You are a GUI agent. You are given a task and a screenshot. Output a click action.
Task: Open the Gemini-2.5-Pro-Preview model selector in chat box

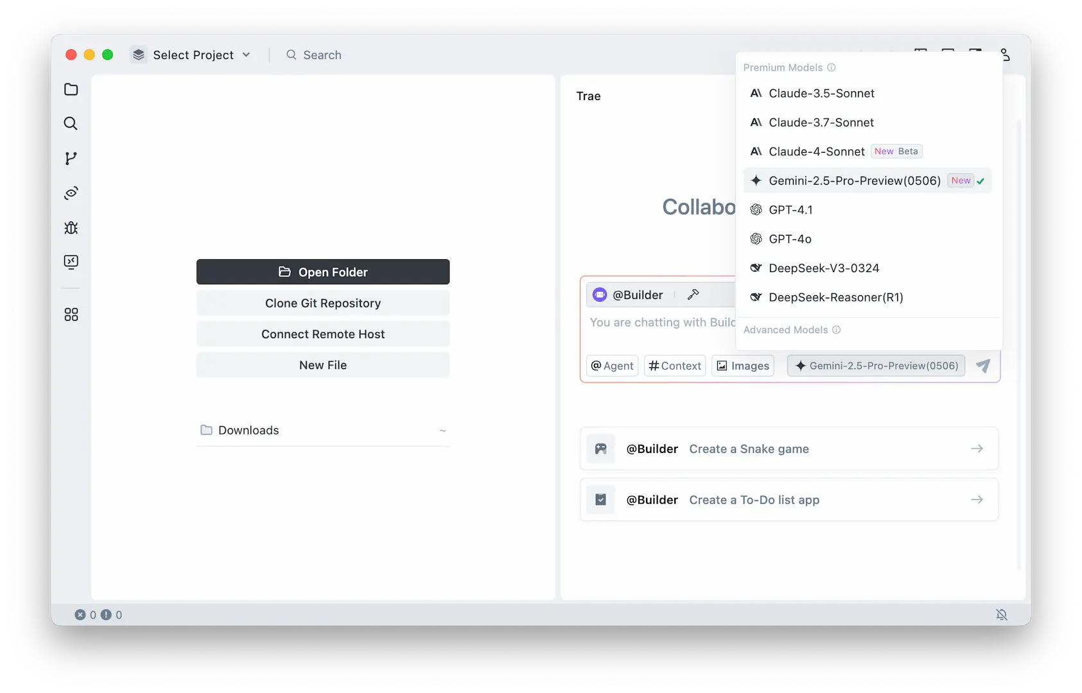coord(876,366)
